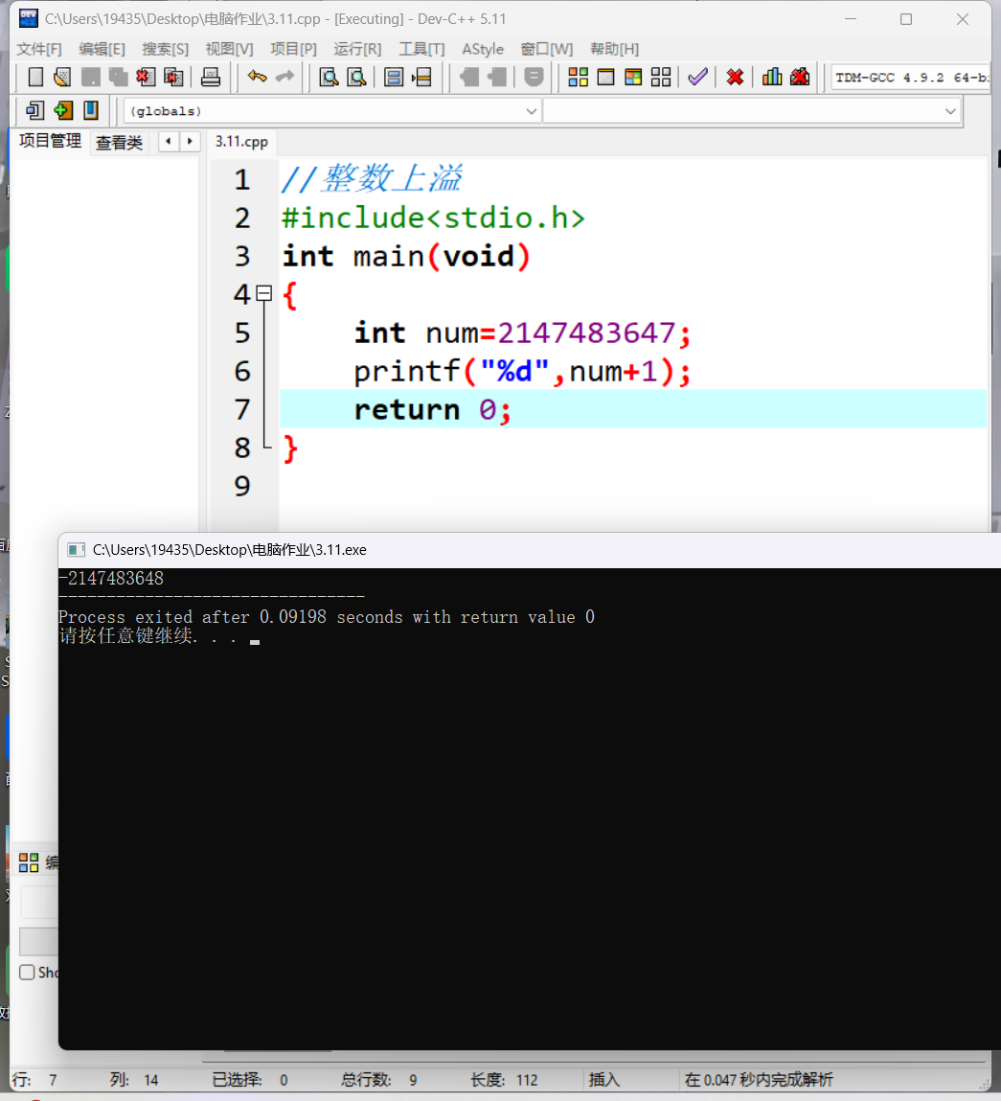Screen dimensions: 1001x1101
Task: Open the (globals) scope dropdown
Action: click(x=332, y=111)
